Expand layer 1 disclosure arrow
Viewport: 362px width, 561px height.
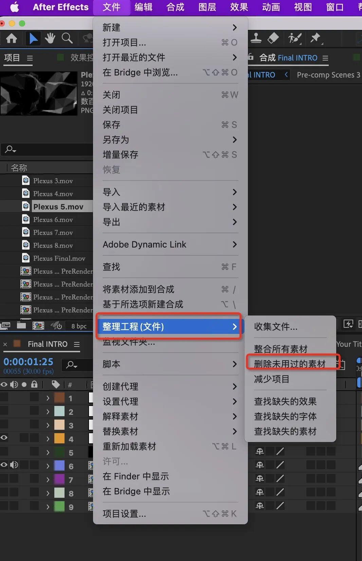(x=48, y=398)
